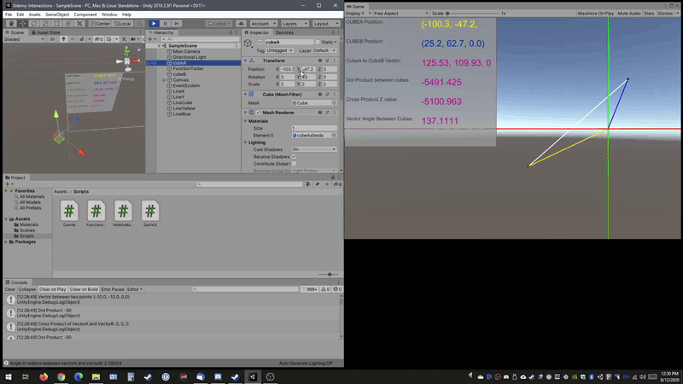
Task: Collapse the Materials foldout
Action: (x=245, y=121)
